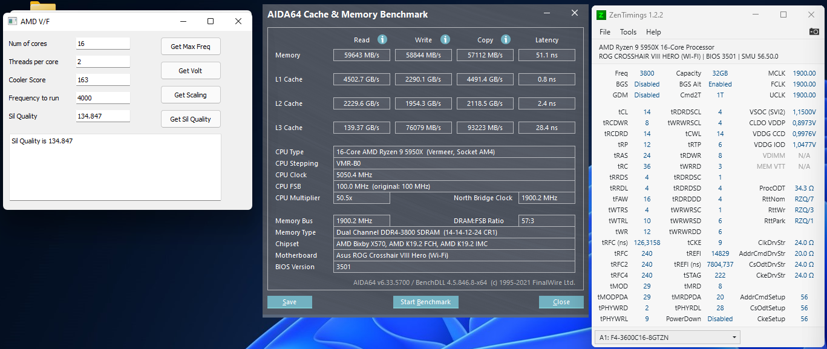Click the Get Volt button
Screen dimensions: 827x349
pos(191,71)
